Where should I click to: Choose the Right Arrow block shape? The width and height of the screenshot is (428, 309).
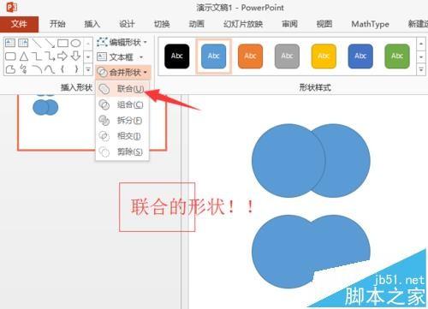62,56
